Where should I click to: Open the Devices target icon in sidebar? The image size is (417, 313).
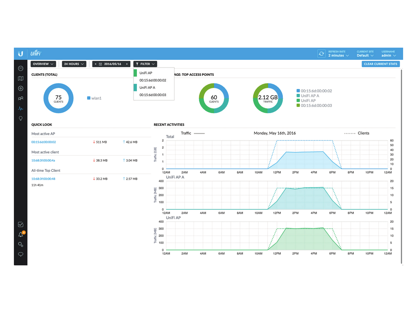click(x=21, y=88)
